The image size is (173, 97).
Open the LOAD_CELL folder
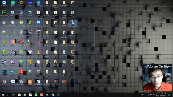tap(73, 43)
